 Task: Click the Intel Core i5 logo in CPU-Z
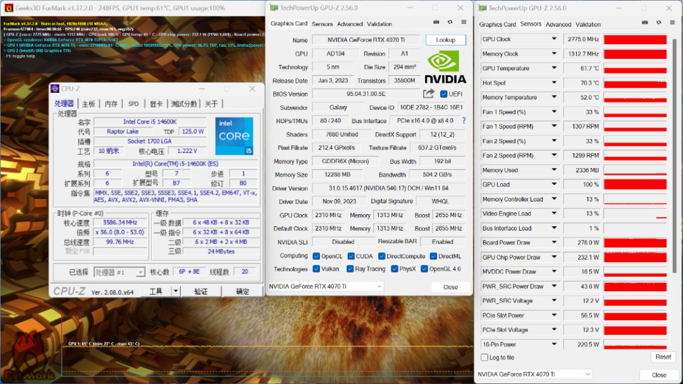click(234, 136)
